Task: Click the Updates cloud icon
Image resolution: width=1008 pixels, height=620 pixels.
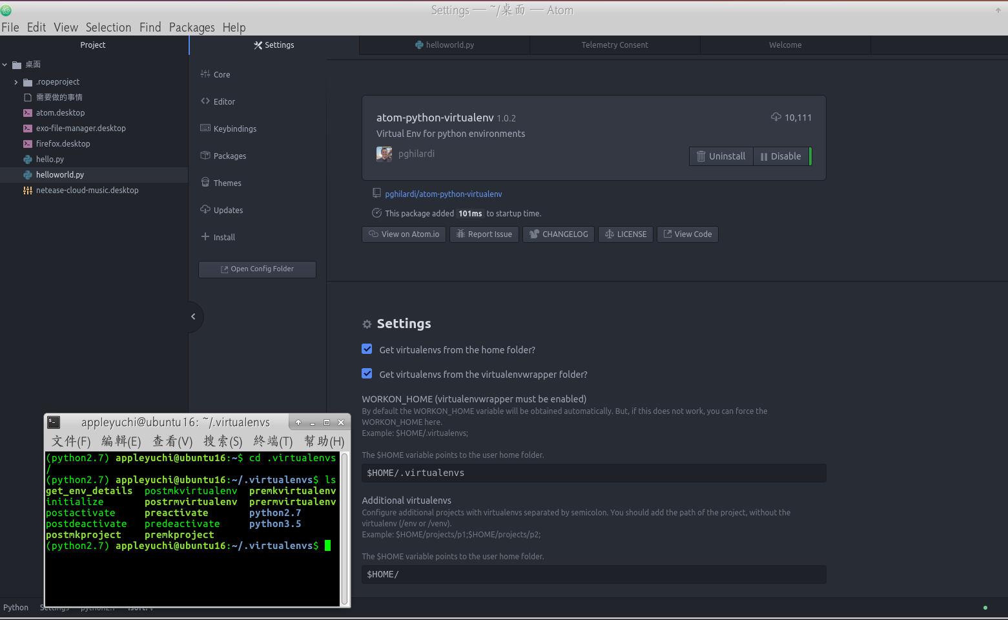Action: (205, 209)
